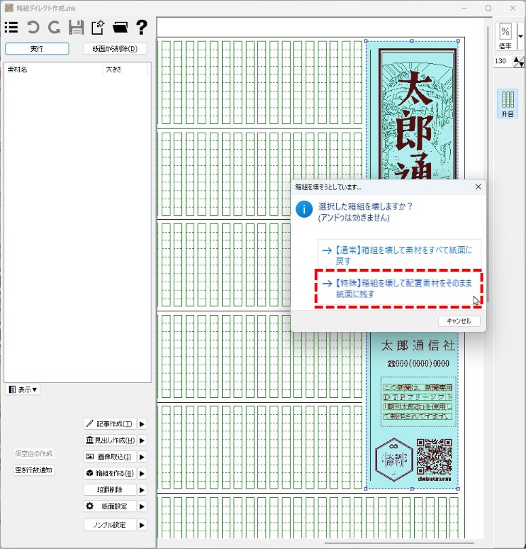Click the undo arrow icon
Viewport: 526px width, 549px height.
(x=33, y=28)
